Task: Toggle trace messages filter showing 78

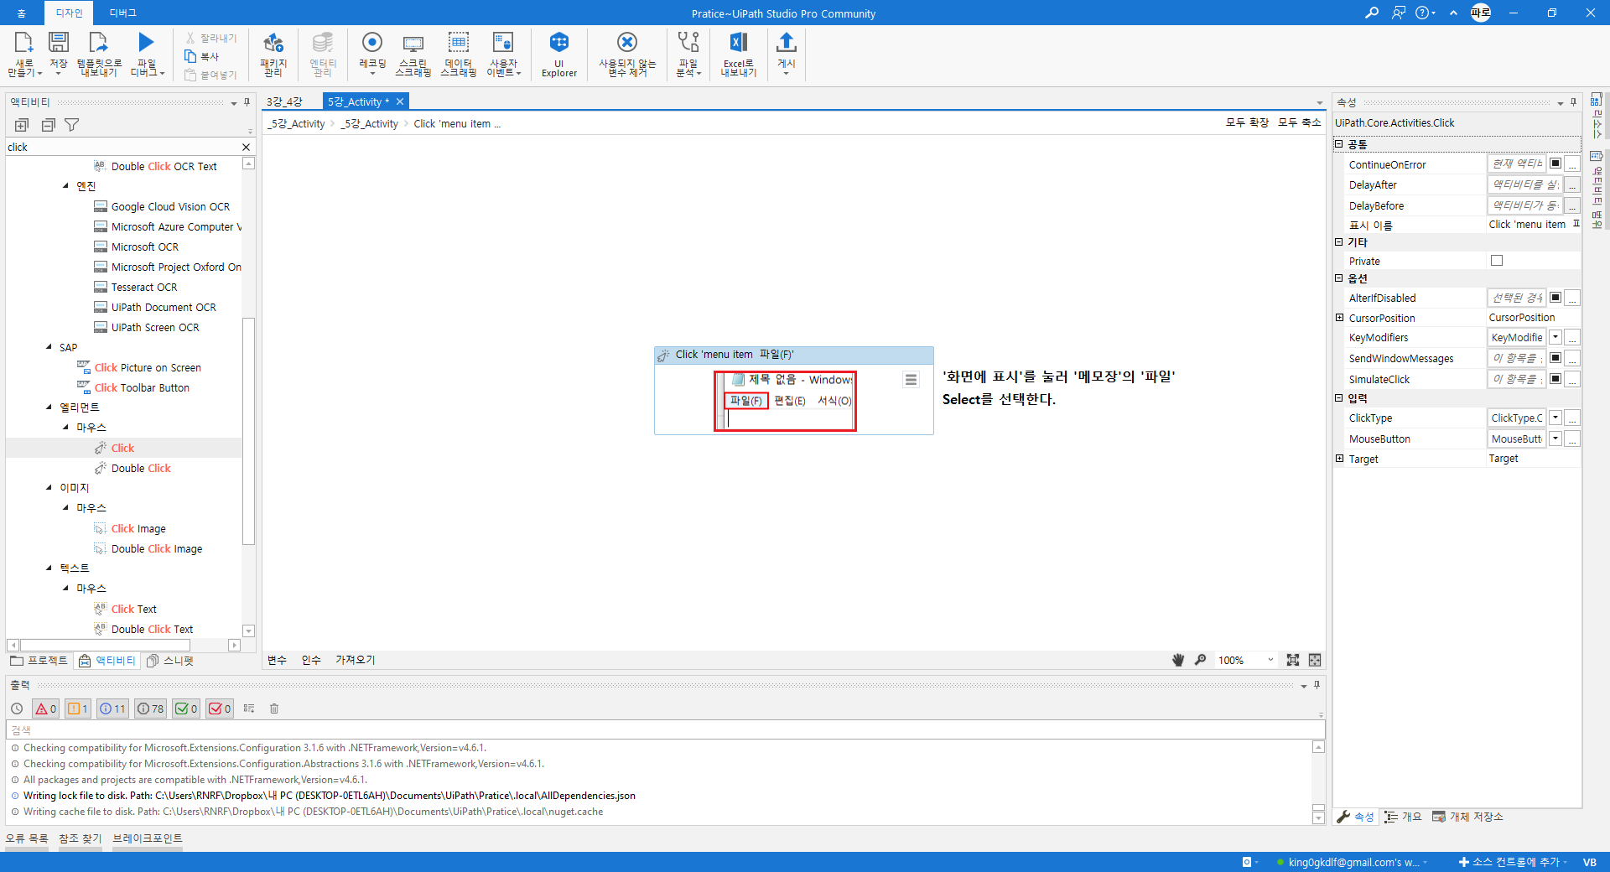Action: click(x=151, y=708)
